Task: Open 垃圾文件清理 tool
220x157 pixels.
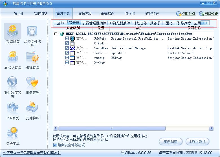Action: [32, 36]
